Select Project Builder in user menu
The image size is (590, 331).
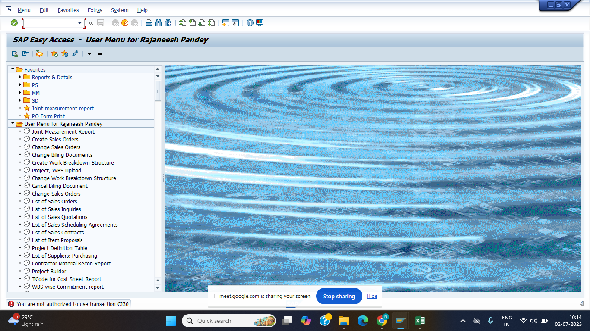[49, 271]
